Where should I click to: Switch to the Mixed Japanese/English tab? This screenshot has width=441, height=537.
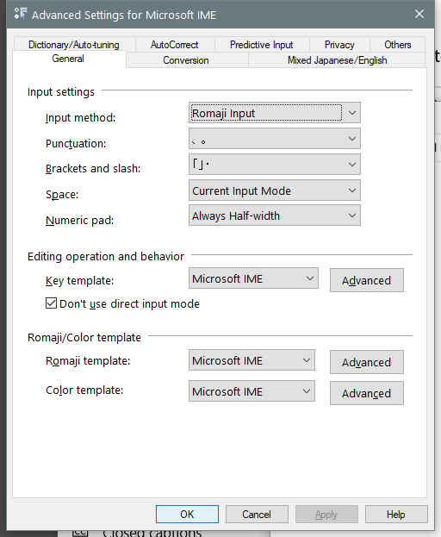337,60
